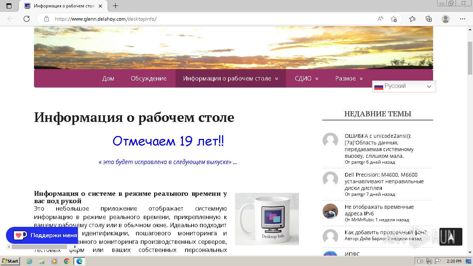Select Edge icon in the taskbar

coord(79,261)
